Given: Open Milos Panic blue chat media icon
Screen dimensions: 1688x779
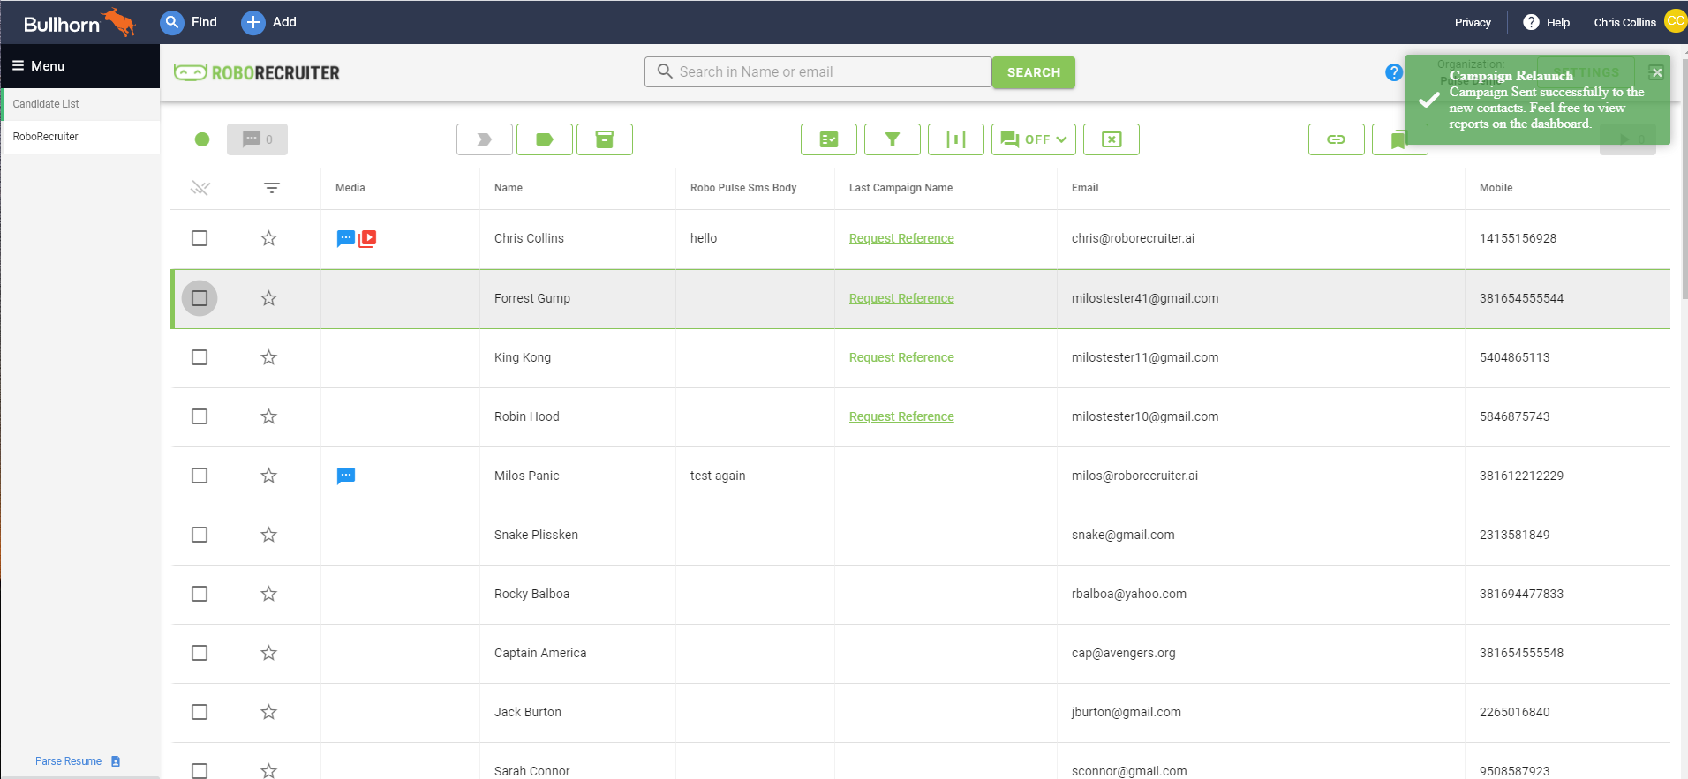Looking at the screenshot, I should point(346,476).
